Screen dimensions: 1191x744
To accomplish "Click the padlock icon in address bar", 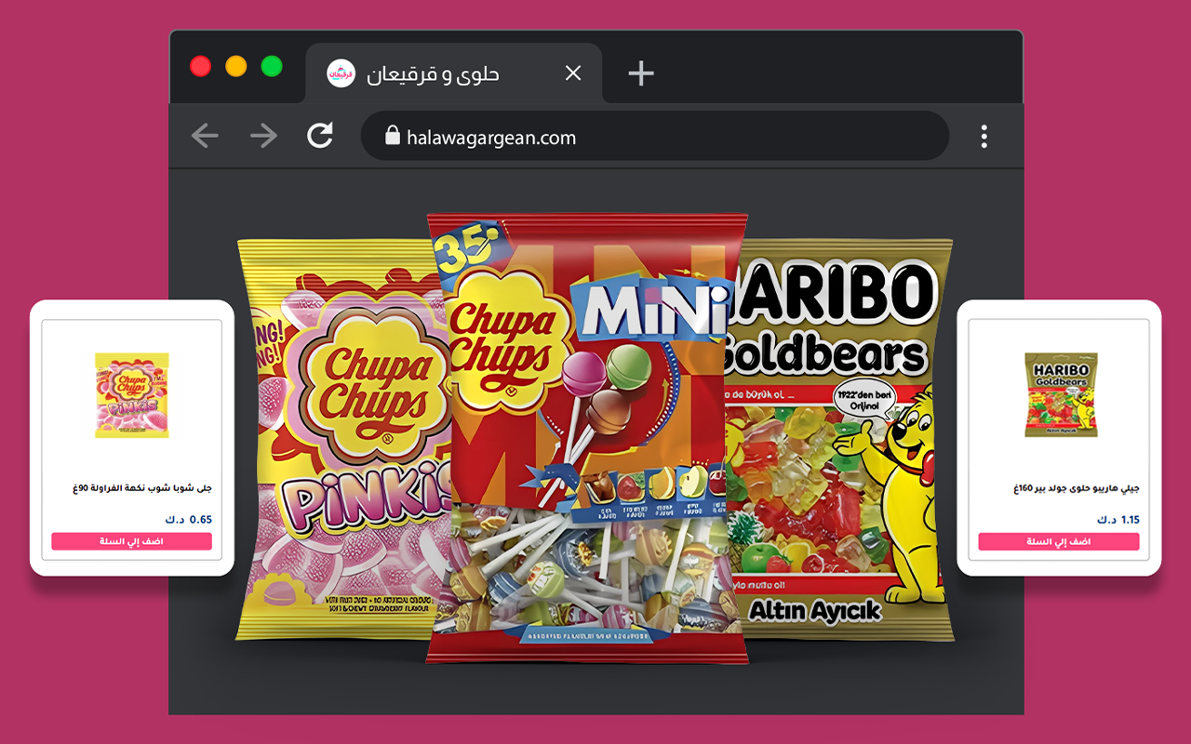I will coord(393,137).
